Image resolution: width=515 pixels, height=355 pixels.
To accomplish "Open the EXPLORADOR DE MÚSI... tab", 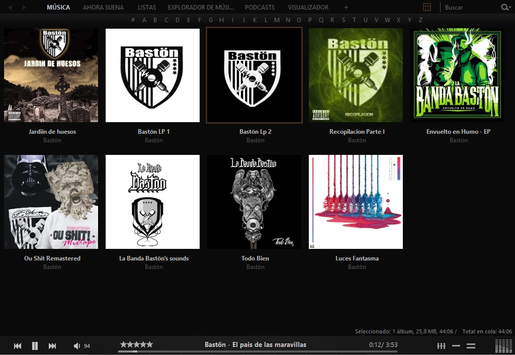I will coord(201,7).
